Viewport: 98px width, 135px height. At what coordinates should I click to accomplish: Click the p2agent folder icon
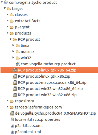tap(12, 27)
